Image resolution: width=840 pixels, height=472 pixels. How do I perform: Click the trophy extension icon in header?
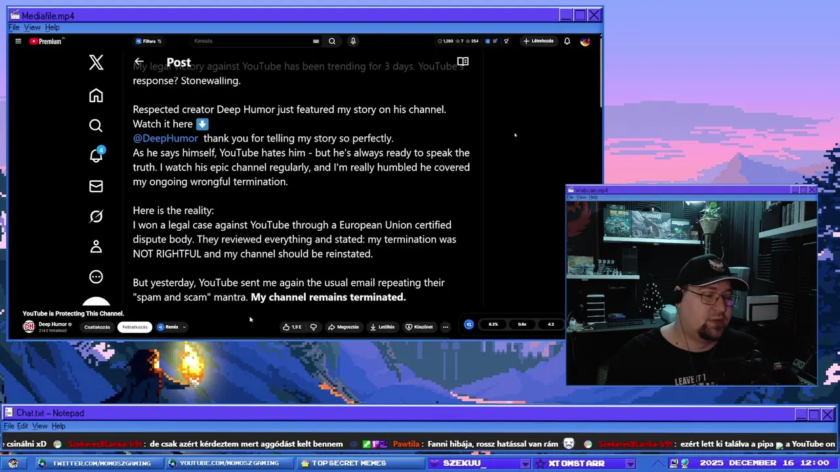[x=506, y=41]
